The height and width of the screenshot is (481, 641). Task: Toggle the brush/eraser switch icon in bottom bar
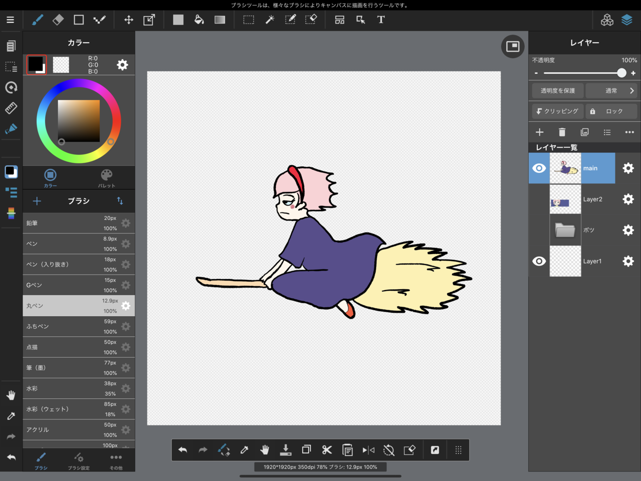tap(224, 450)
